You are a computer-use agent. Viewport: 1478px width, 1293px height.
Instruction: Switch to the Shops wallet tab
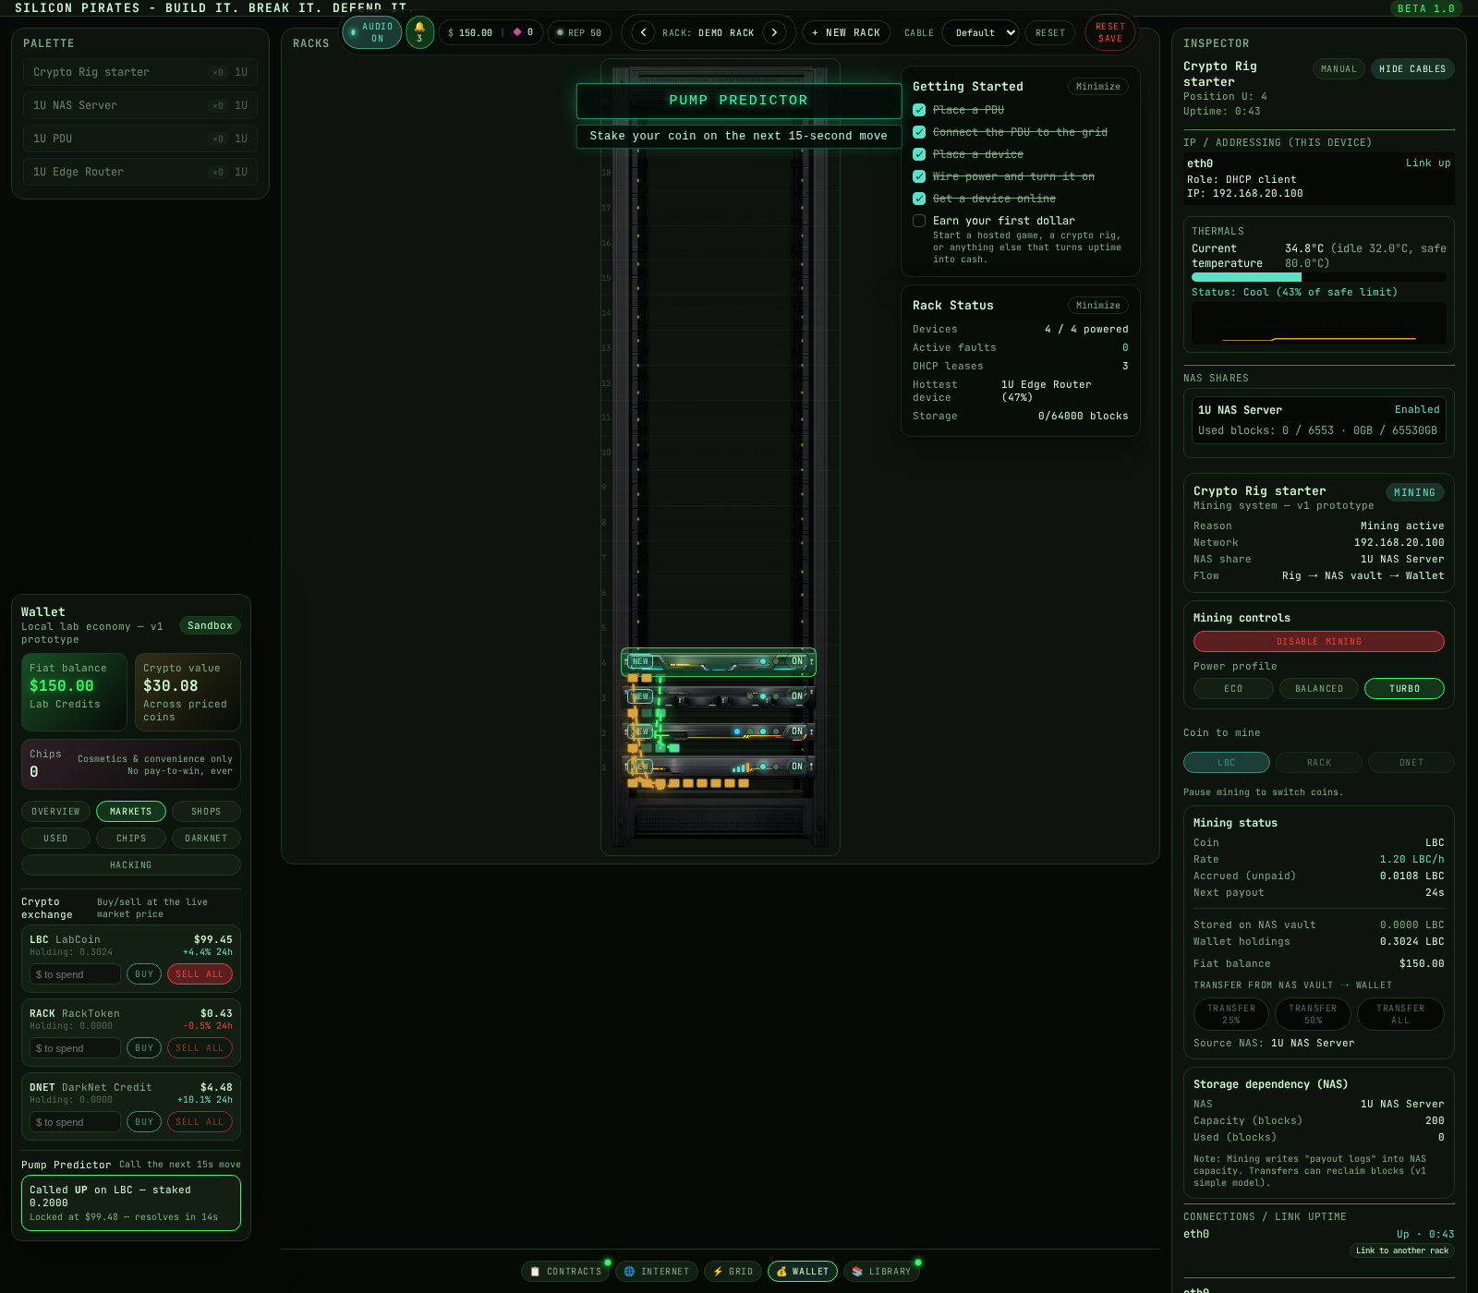click(x=206, y=812)
